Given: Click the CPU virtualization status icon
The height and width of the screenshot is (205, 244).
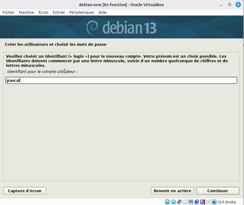Looking at the screenshot, I should [x=202, y=202].
